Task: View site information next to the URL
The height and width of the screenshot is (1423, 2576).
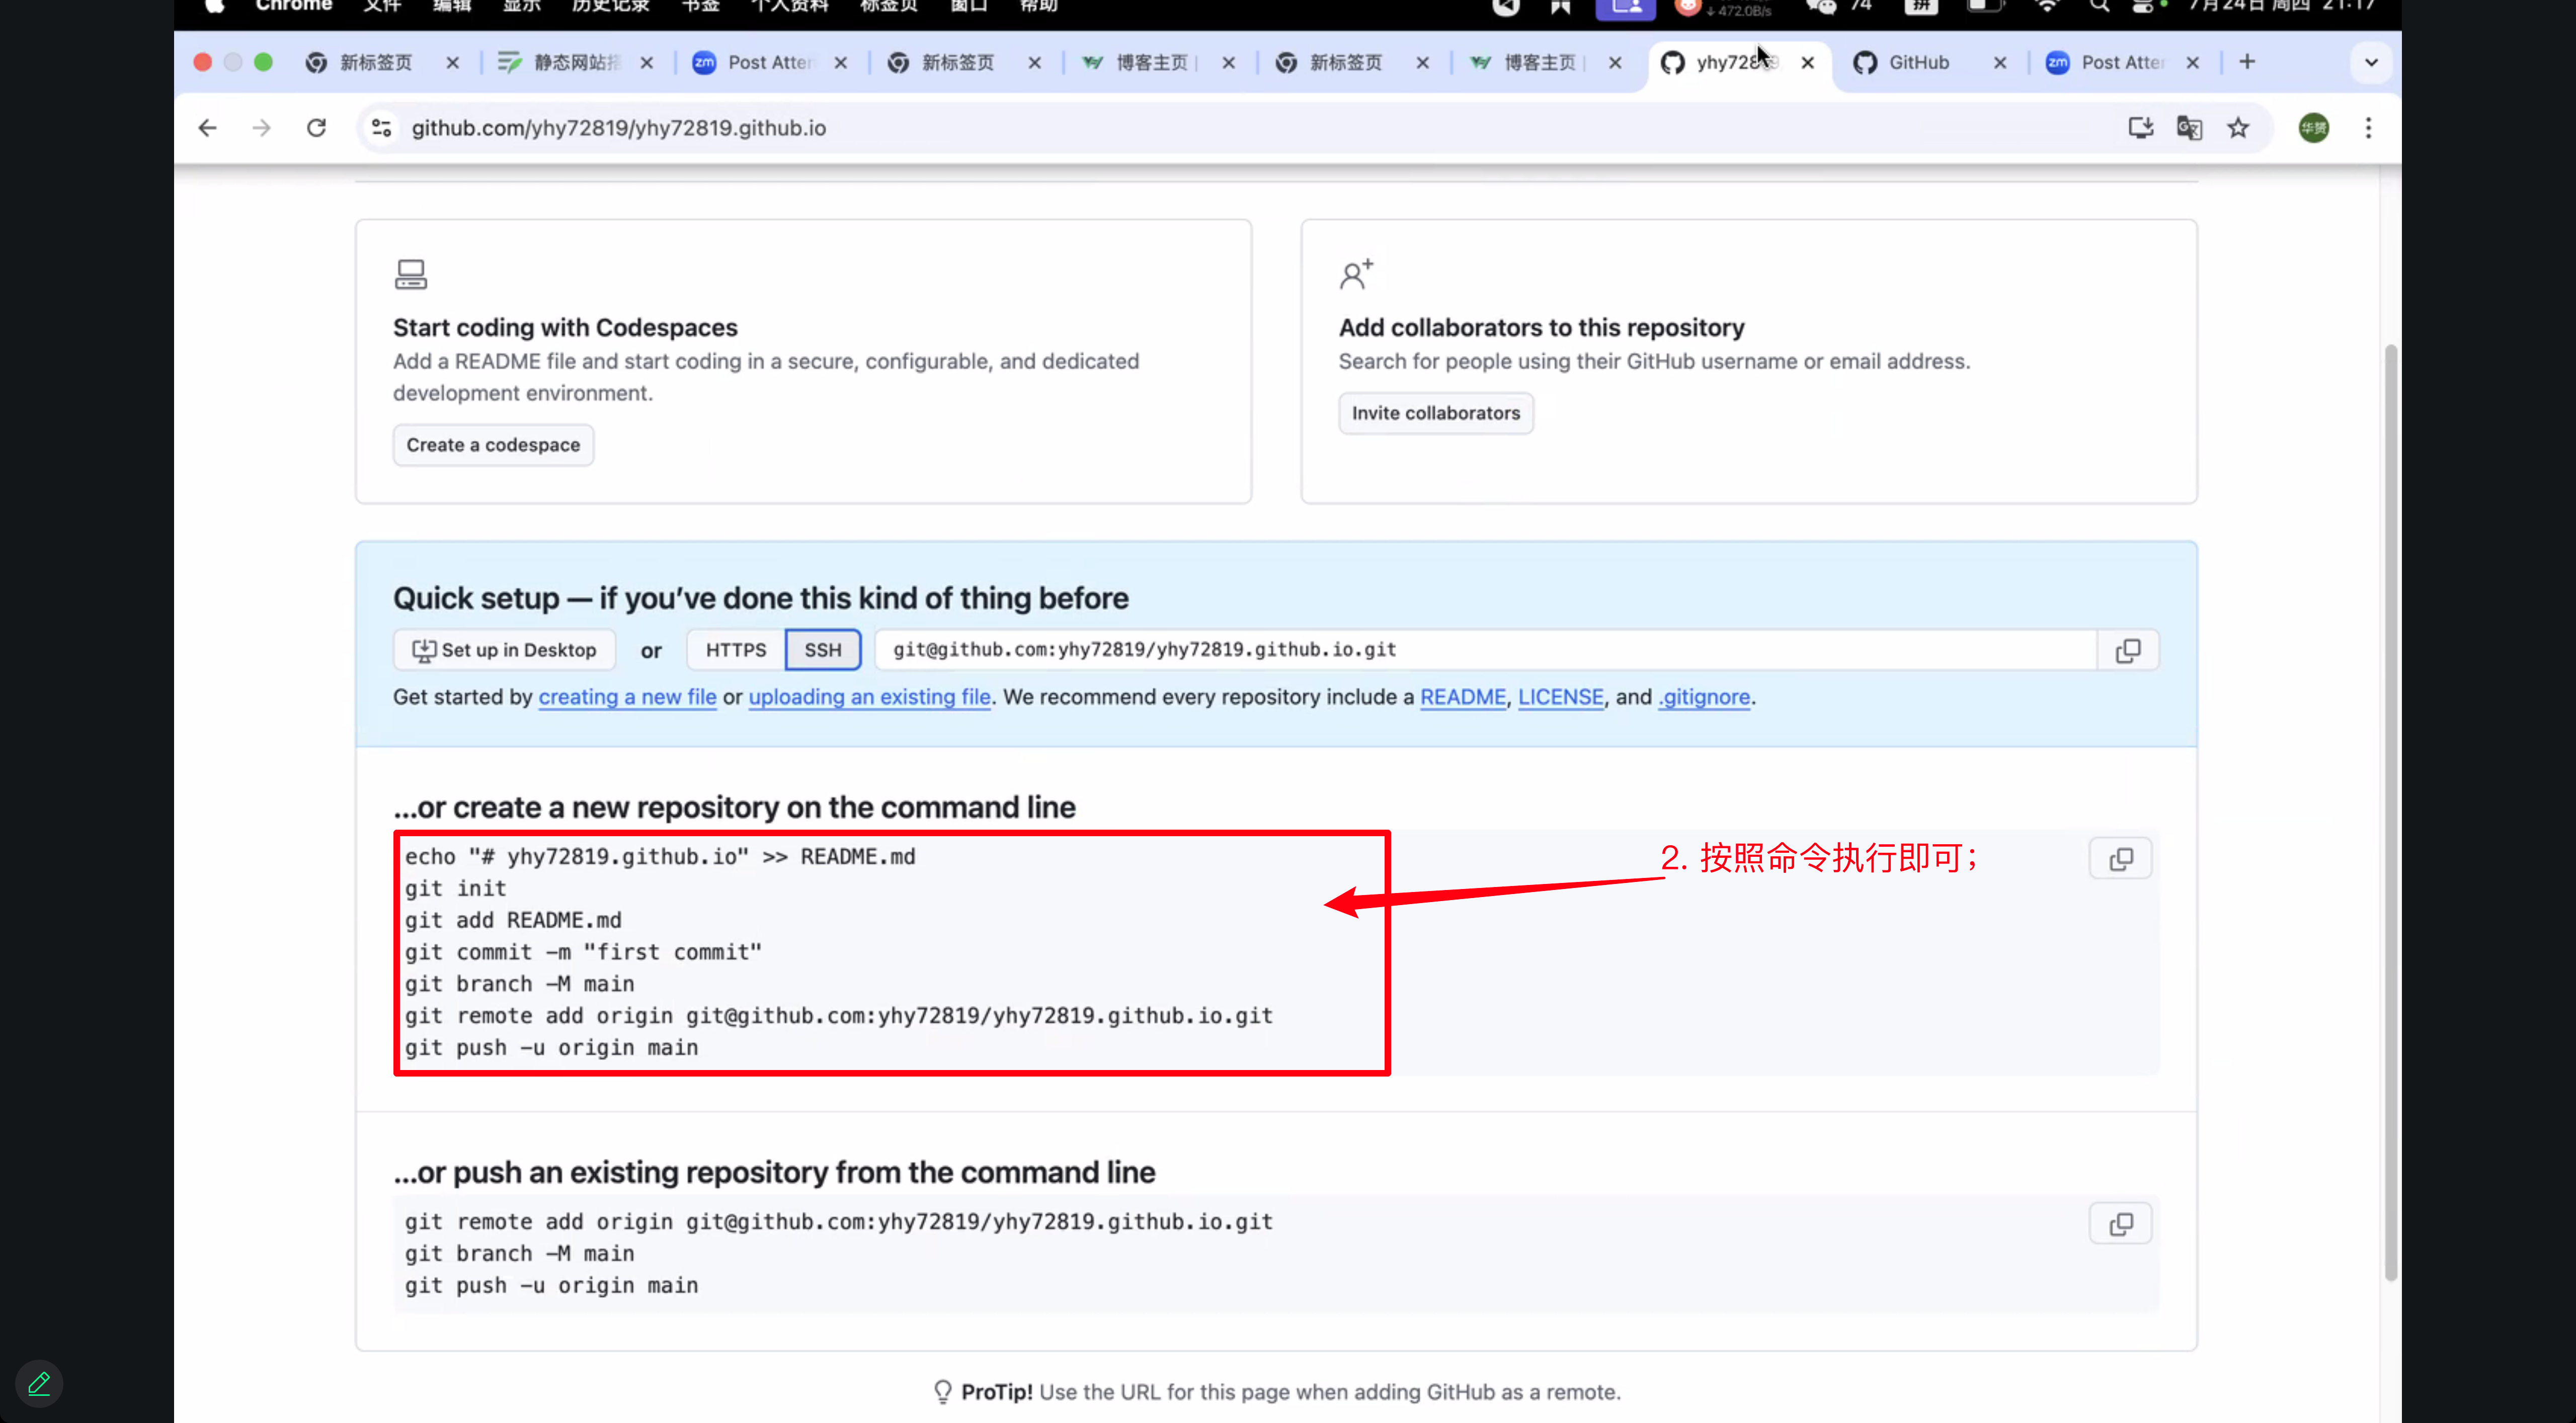Action: pyautogui.click(x=382, y=128)
